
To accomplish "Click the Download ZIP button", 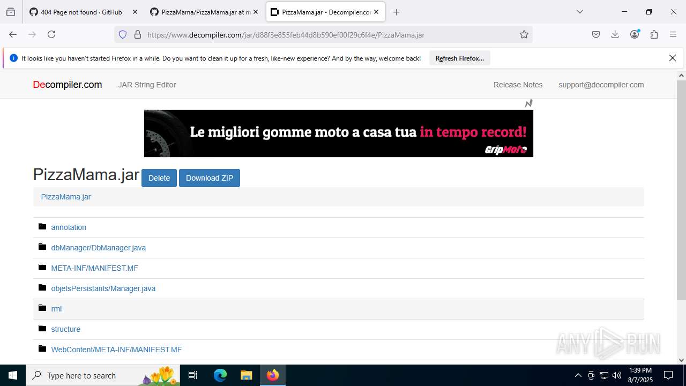I will (x=210, y=178).
